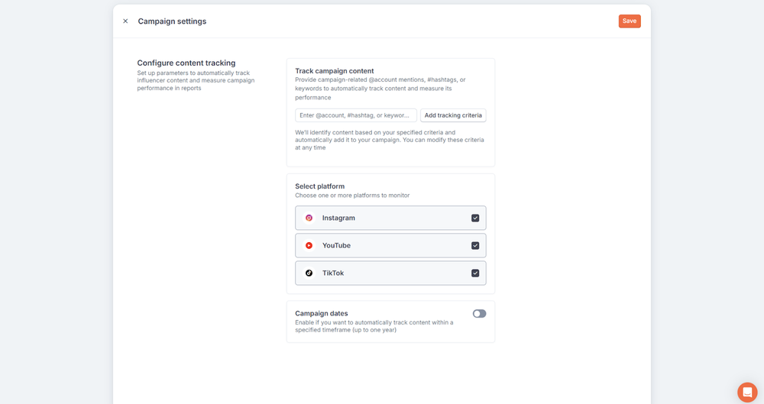
Task: Uncheck the YouTube platform checkbox
Action: [x=475, y=246]
